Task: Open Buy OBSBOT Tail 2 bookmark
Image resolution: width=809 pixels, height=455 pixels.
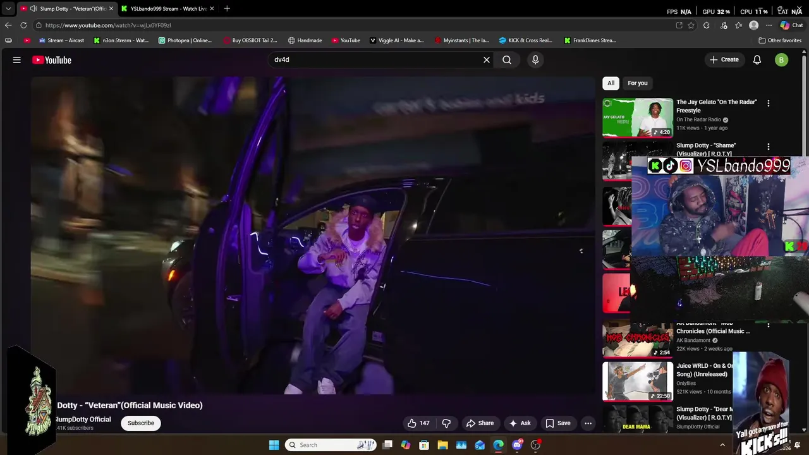Action: click(250, 40)
